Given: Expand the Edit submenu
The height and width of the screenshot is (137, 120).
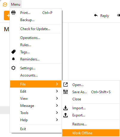Looking at the screenshot, I should click(36, 91).
